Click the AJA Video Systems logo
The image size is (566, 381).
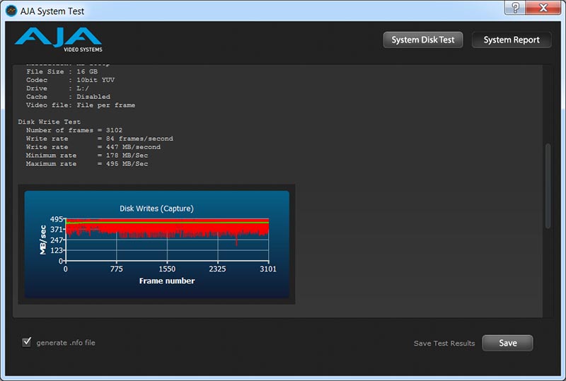tap(58, 40)
